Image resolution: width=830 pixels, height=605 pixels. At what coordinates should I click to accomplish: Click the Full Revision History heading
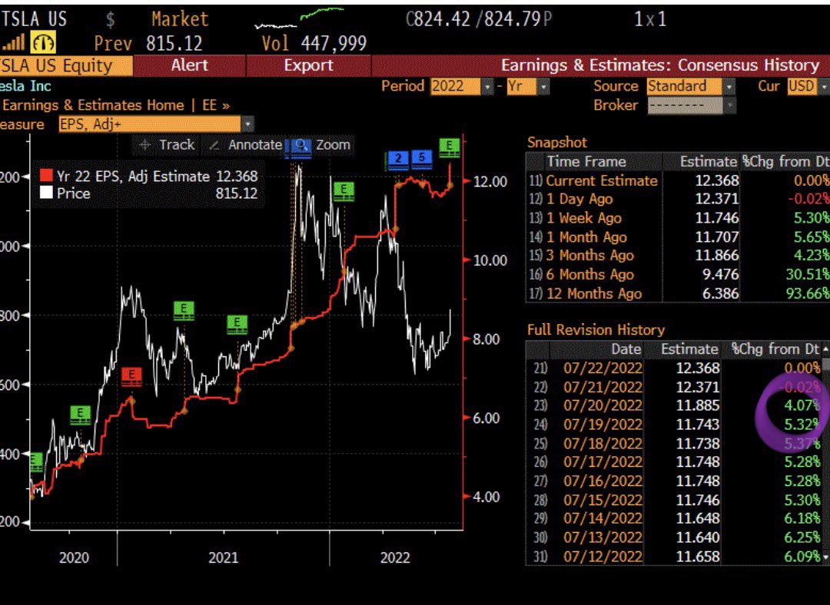(x=596, y=330)
